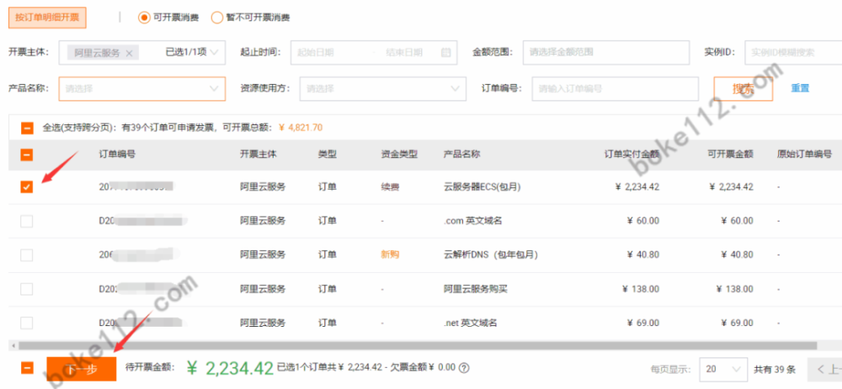This screenshot has width=842, height=389.
Task: Select 暂不可开票消费 radio button
Action: (217, 18)
